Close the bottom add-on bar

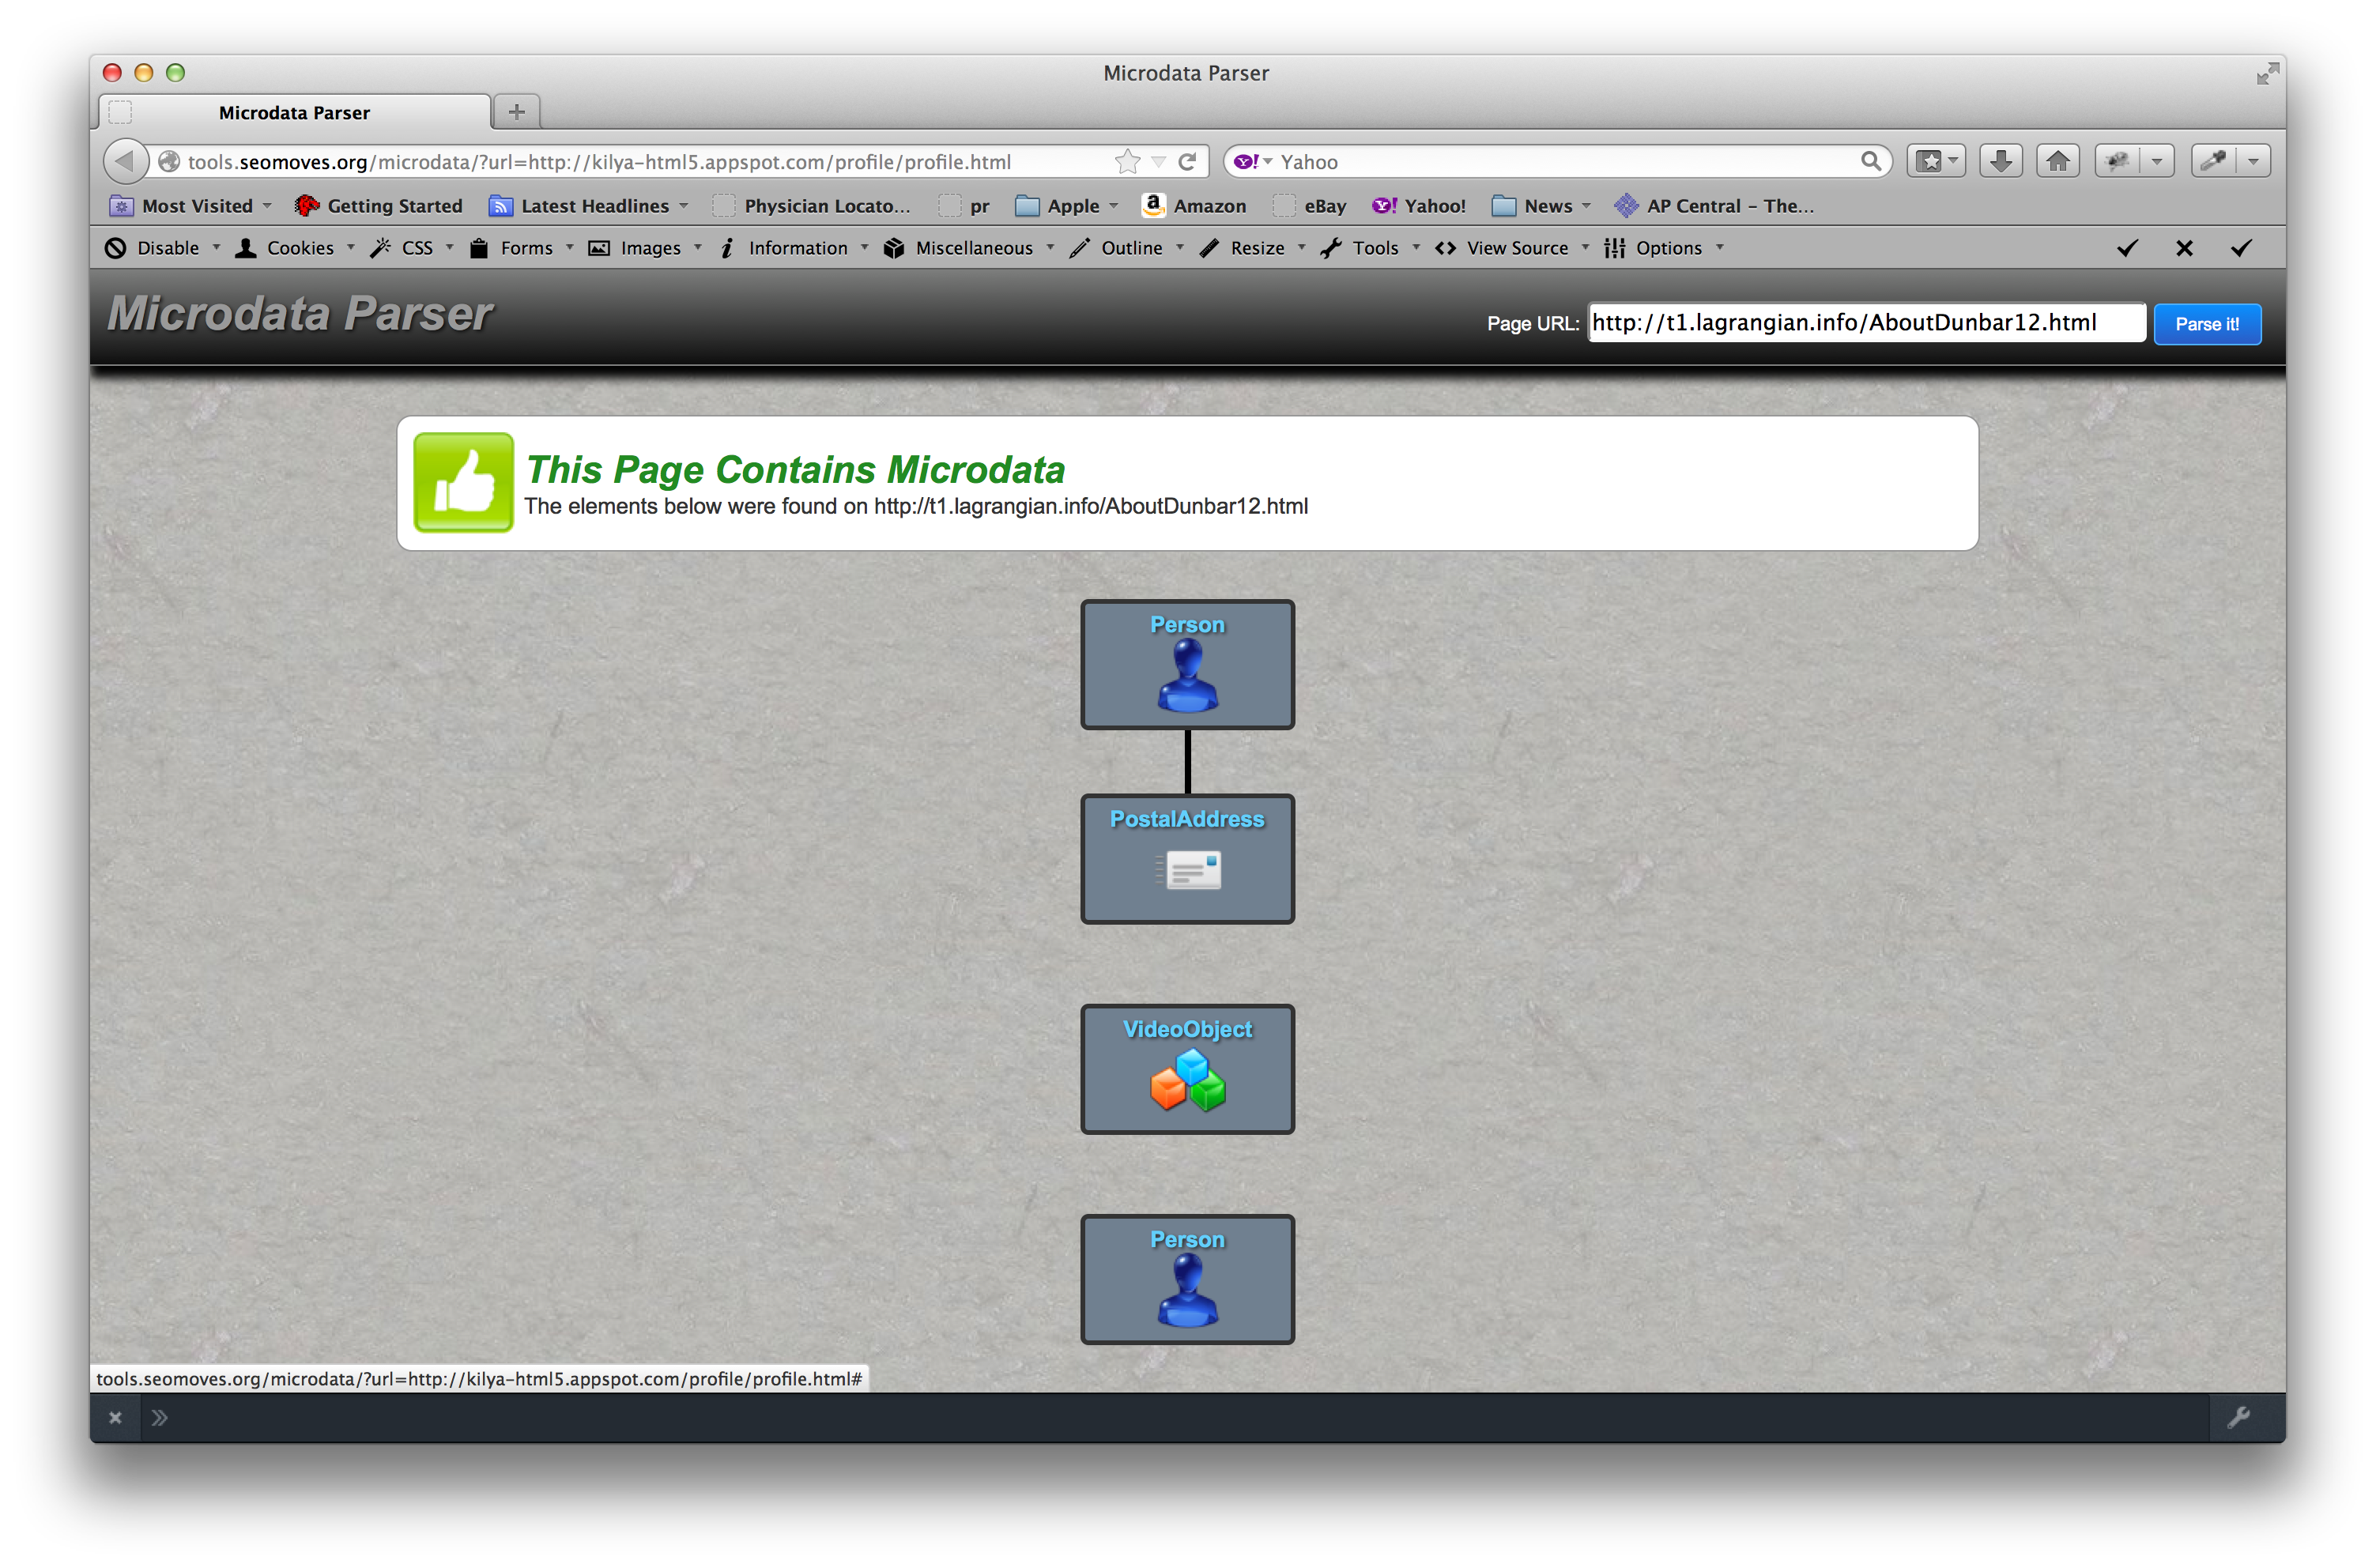(115, 1417)
